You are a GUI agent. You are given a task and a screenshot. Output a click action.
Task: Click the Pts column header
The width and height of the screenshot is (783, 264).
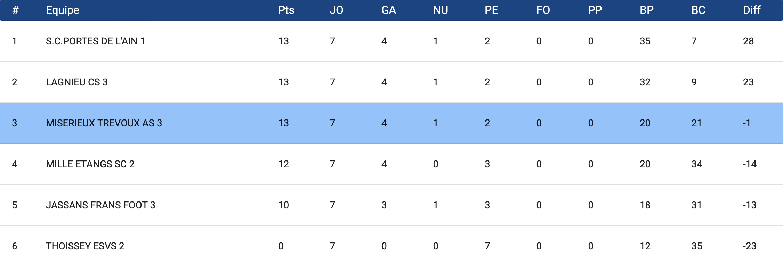pyautogui.click(x=286, y=10)
